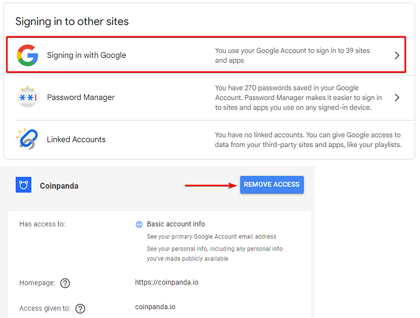Click the no linked accounts description text
The height and width of the screenshot is (318, 420).
308,140
